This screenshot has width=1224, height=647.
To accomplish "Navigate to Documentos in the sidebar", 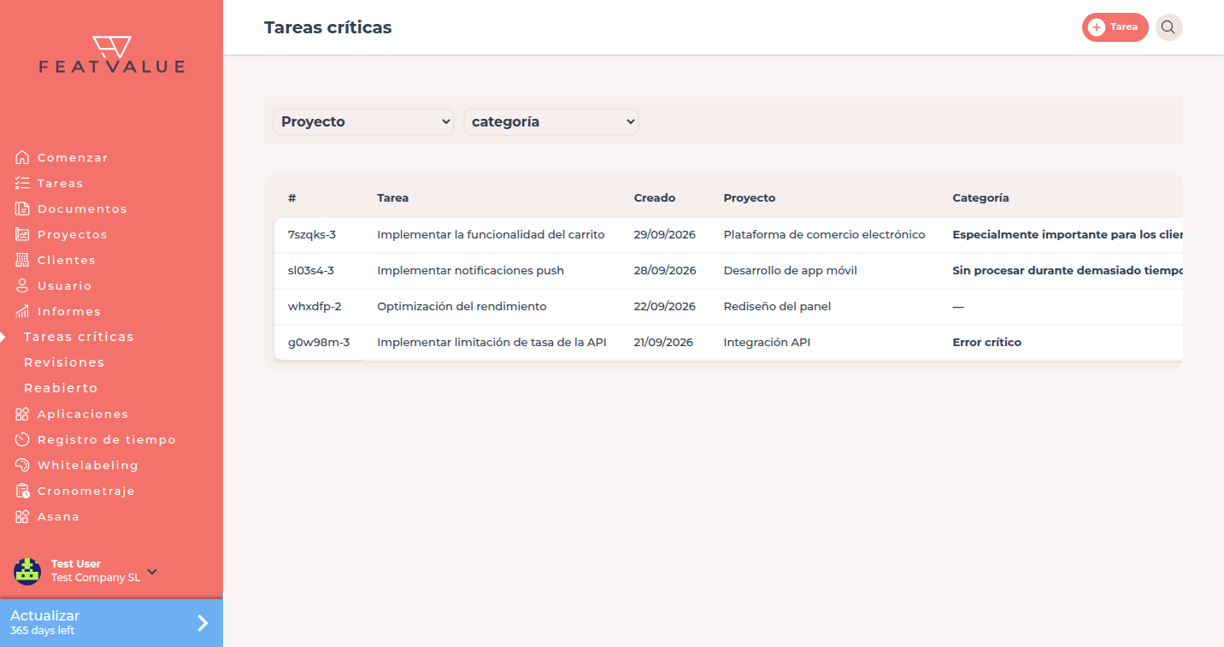I will pos(82,209).
